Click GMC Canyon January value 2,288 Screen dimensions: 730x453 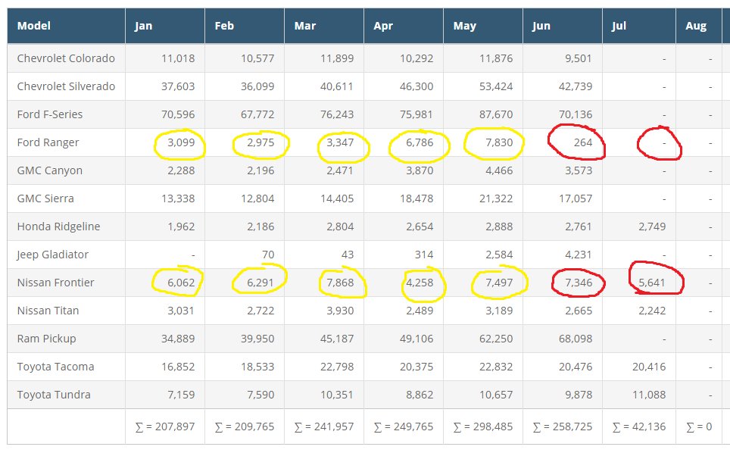[x=181, y=170]
